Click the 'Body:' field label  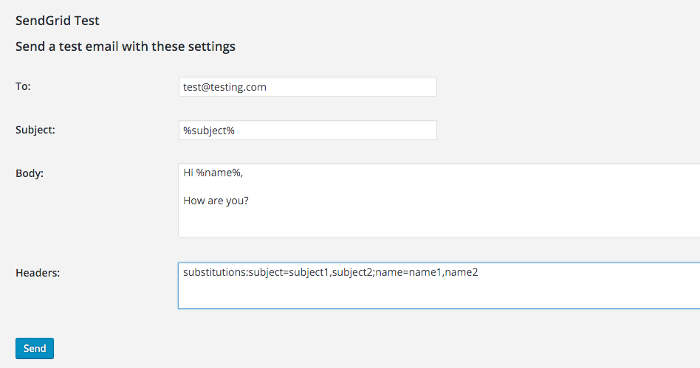30,173
